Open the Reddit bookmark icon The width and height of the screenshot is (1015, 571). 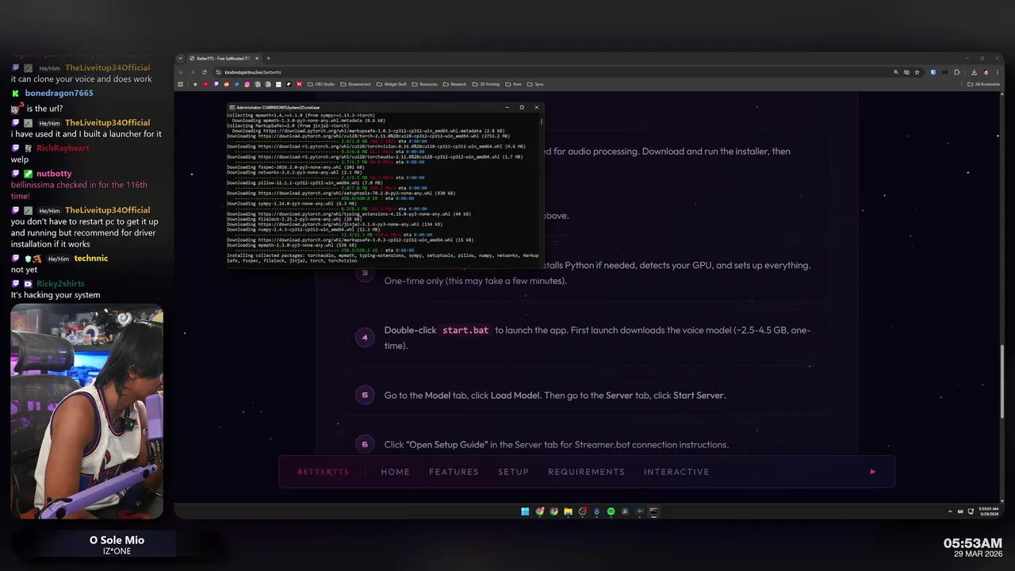tap(226, 84)
